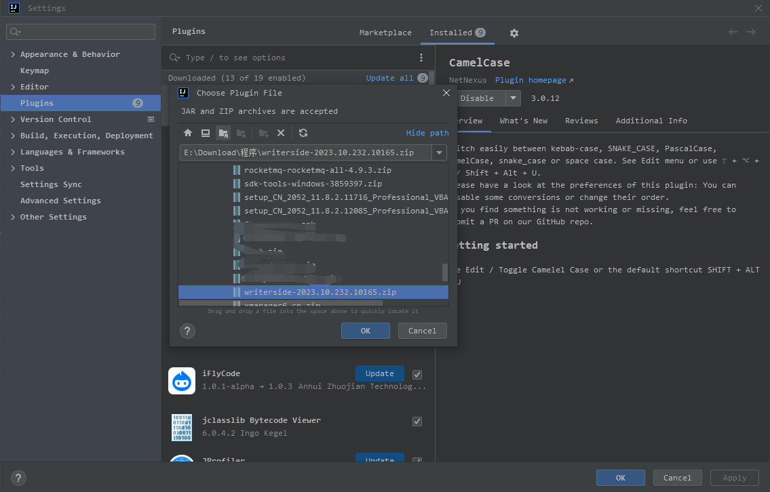
Task: Select writerside-2023.10.232.10165.zip in the list
Action: tap(313, 291)
